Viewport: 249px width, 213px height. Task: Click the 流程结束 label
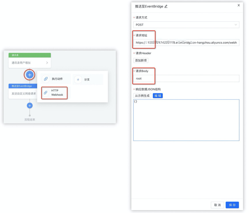30,119
